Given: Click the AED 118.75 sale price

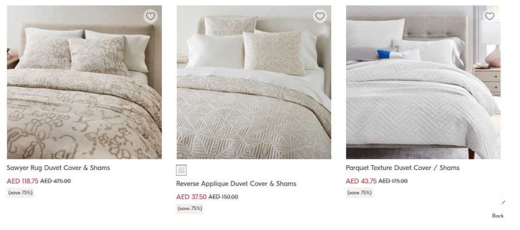Looking at the screenshot, I should point(22,181).
